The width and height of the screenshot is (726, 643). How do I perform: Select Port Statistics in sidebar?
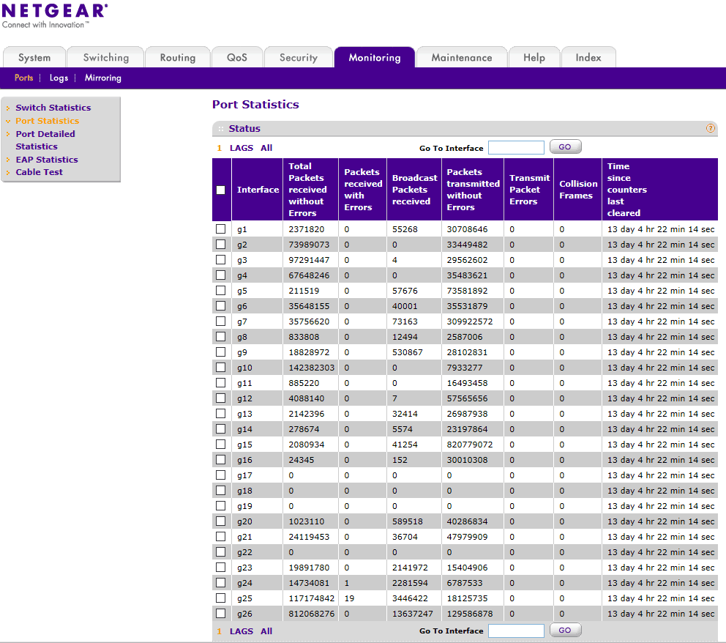click(48, 121)
